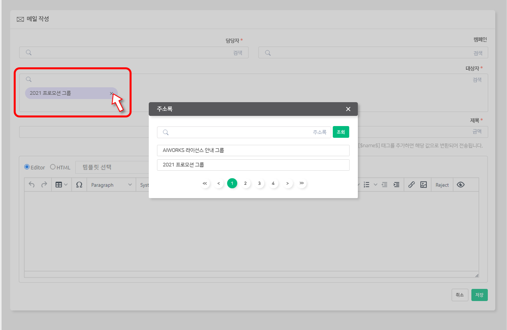Select the HTML radio button
This screenshot has height=330, width=507.
[53, 167]
